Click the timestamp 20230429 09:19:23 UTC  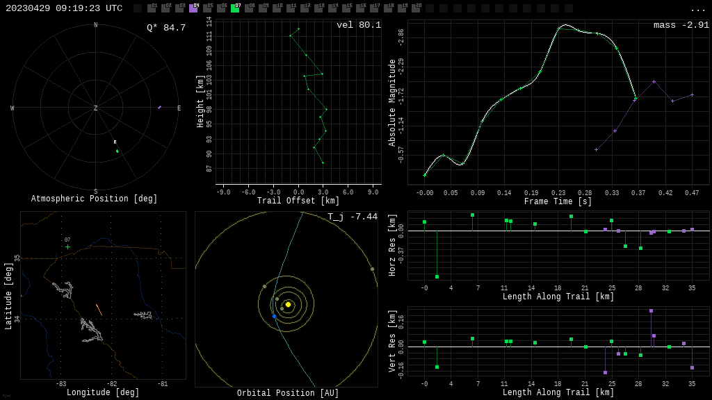click(x=64, y=8)
